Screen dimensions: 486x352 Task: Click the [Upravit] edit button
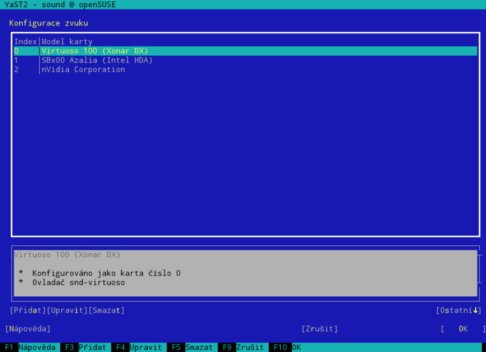click(x=67, y=310)
